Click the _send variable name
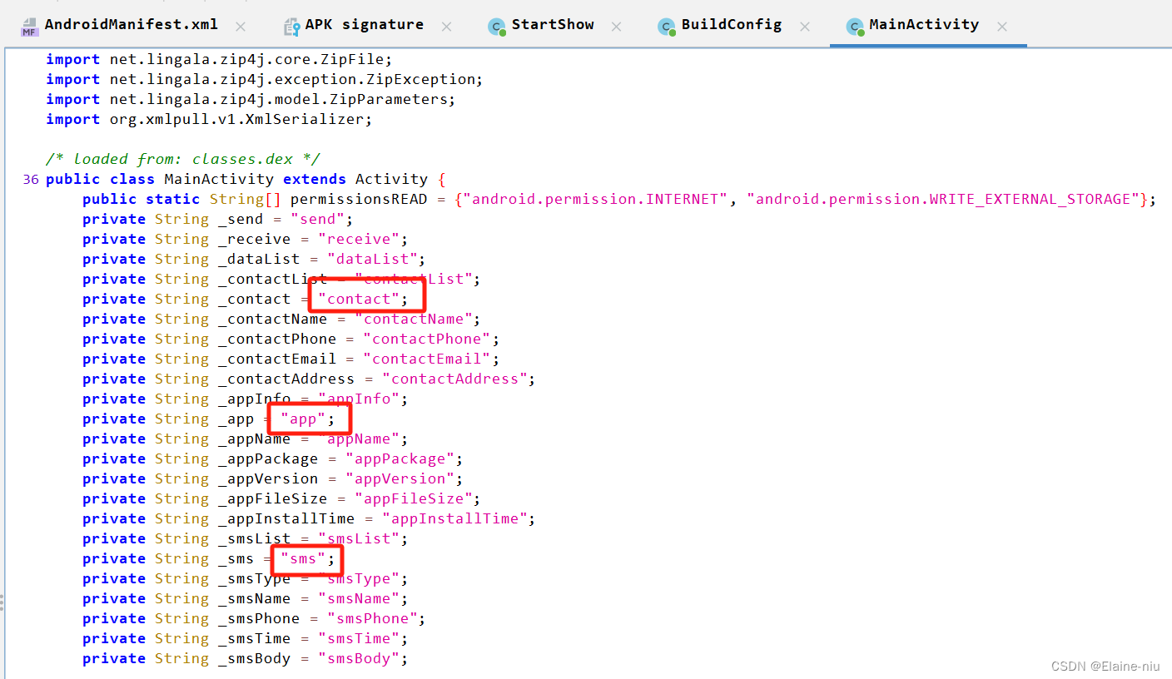This screenshot has width=1172, height=679. pos(241,219)
